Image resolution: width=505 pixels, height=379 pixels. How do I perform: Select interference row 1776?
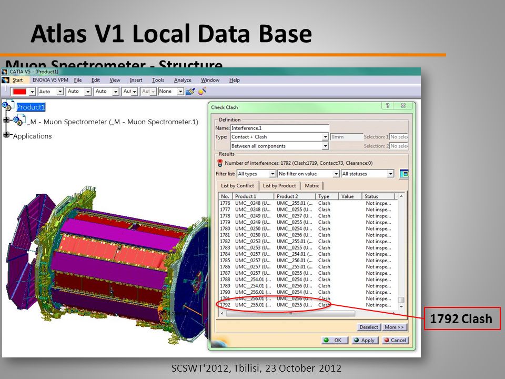tap(308, 203)
